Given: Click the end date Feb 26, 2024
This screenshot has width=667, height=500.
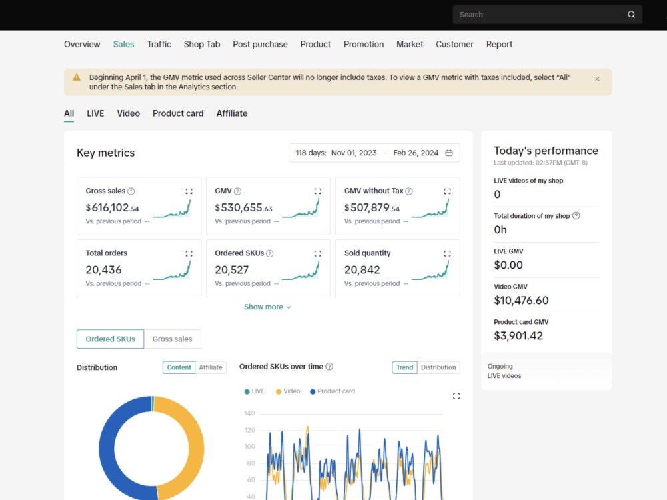Looking at the screenshot, I should tap(416, 153).
